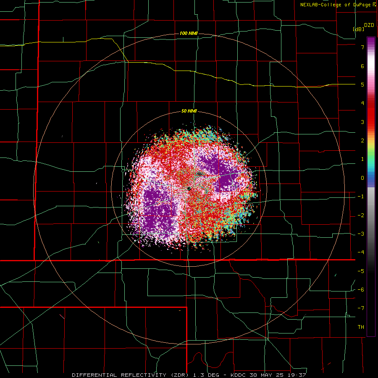Click the "7" value on color scale
Screen dimensions: 378x378
click(x=362, y=47)
